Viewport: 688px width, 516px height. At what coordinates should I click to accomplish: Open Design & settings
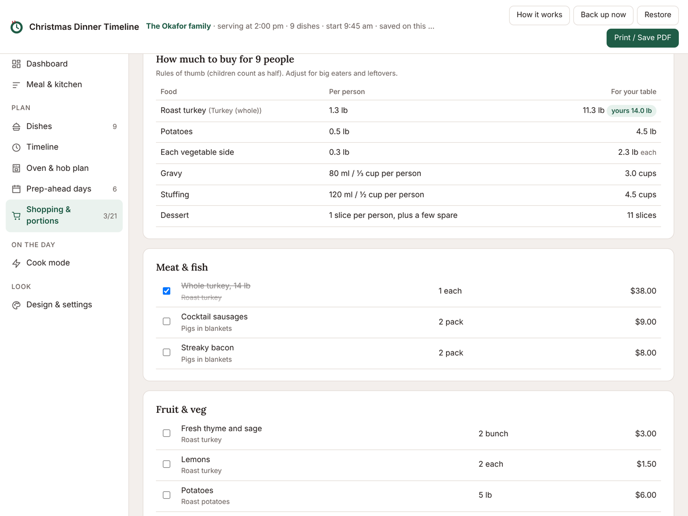(x=64, y=305)
